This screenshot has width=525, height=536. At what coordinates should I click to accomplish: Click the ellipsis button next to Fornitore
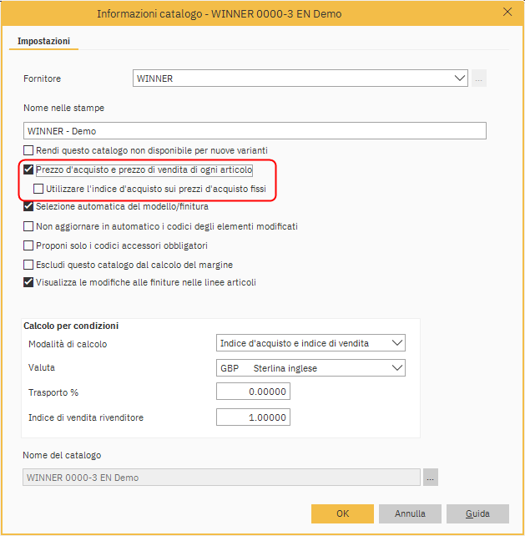click(479, 78)
